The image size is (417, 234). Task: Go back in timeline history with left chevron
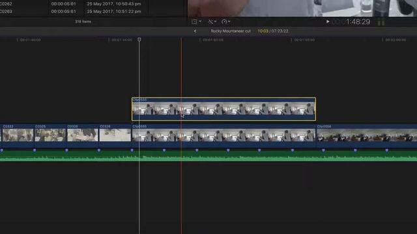[x=195, y=31]
